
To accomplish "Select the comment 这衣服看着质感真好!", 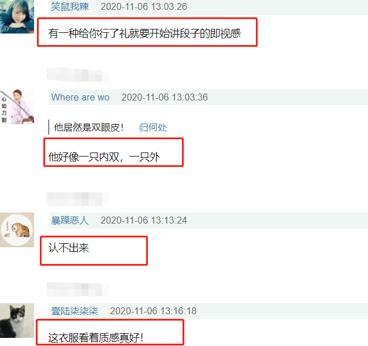I will pyautogui.click(x=96, y=338).
